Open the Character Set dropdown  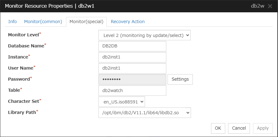(122, 101)
